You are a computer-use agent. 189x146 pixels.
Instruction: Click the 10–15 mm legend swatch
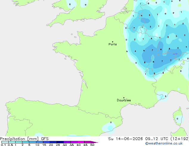pos(40,142)
